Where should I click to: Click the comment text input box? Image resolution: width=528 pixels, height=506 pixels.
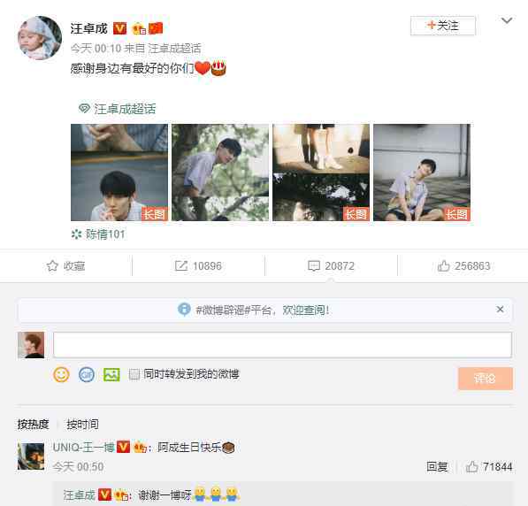[282, 345]
